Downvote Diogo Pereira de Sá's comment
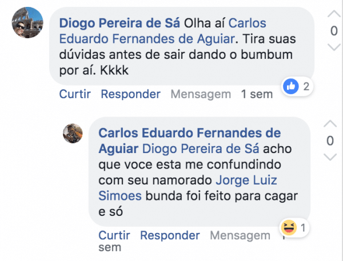 pyautogui.click(x=334, y=47)
